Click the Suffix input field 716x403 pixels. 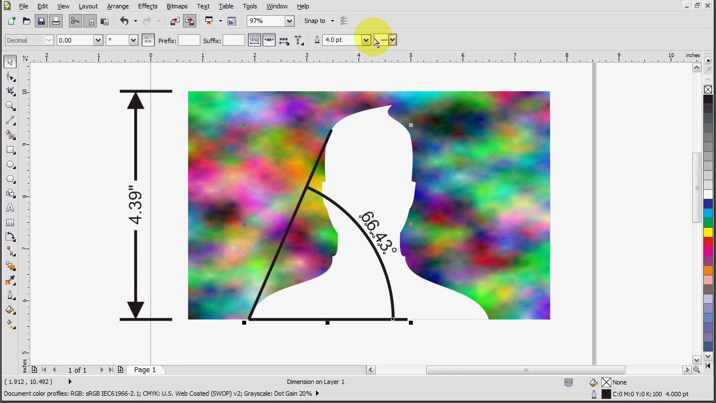point(234,40)
